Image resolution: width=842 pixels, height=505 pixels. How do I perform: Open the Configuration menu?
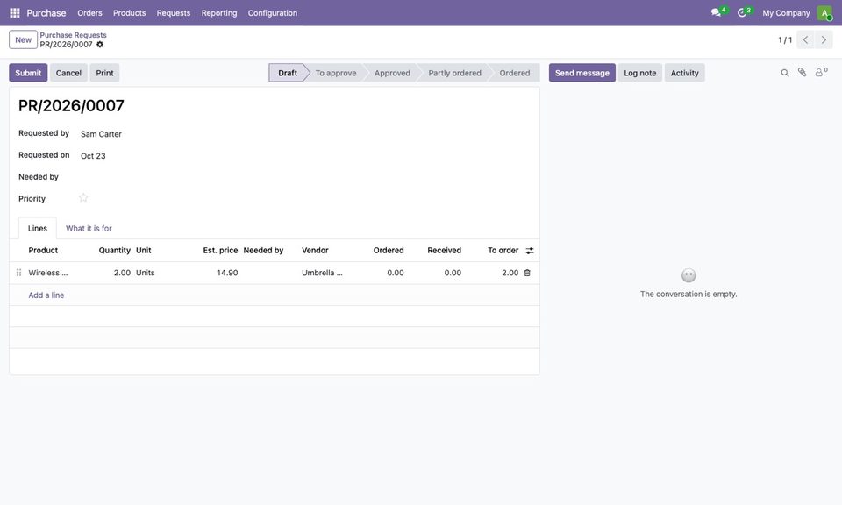272,13
